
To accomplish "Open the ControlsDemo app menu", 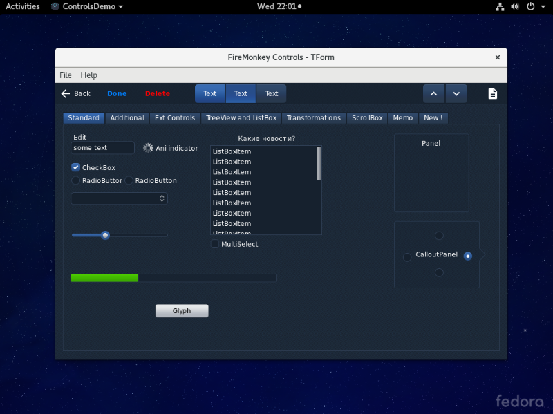I will [87, 6].
